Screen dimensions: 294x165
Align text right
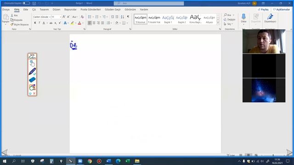(98, 23)
